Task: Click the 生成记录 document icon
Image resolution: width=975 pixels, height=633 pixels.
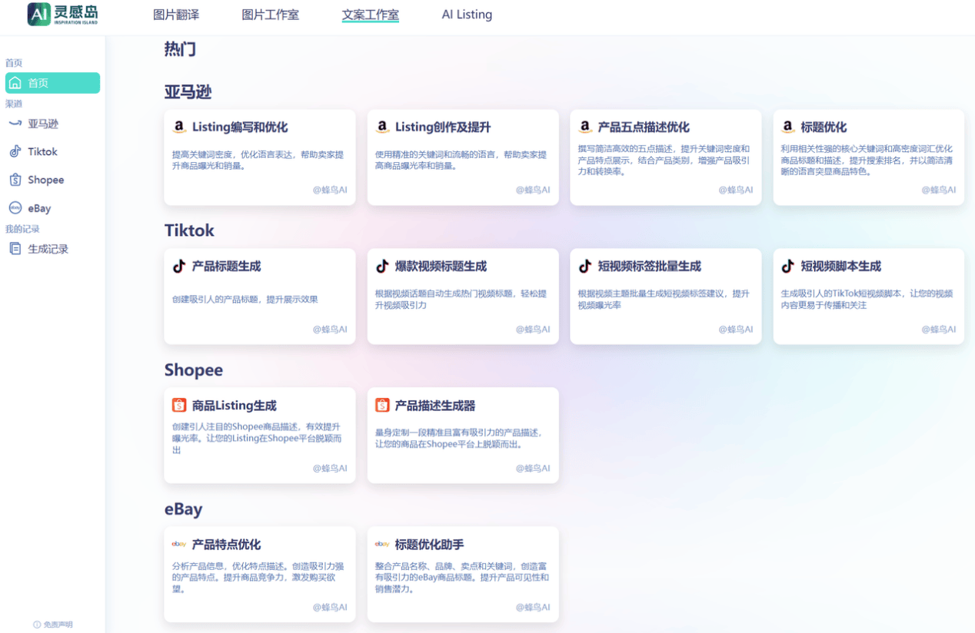Action: click(x=15, y=249)
